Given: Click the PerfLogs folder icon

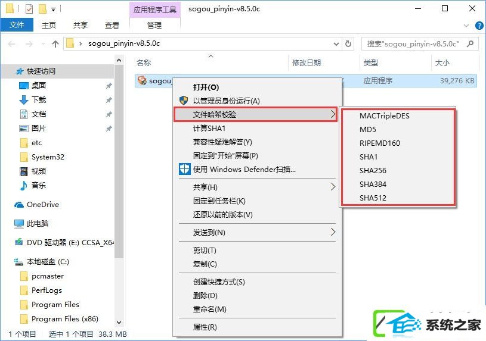Looking at the screenshot, I should (x=24, y=290).
